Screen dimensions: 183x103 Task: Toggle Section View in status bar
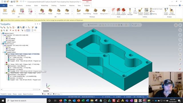coord(74,97)
